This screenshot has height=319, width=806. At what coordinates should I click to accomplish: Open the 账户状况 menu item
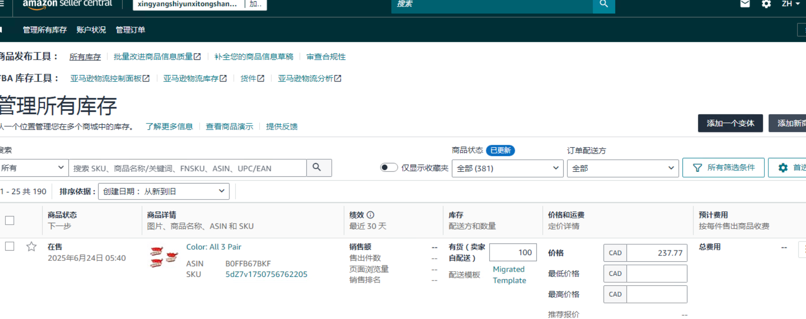[x=91, y=30]
